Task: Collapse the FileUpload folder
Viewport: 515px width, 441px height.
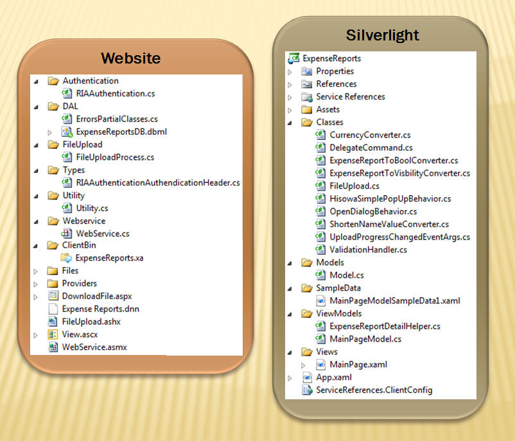Action: point(36,145)
